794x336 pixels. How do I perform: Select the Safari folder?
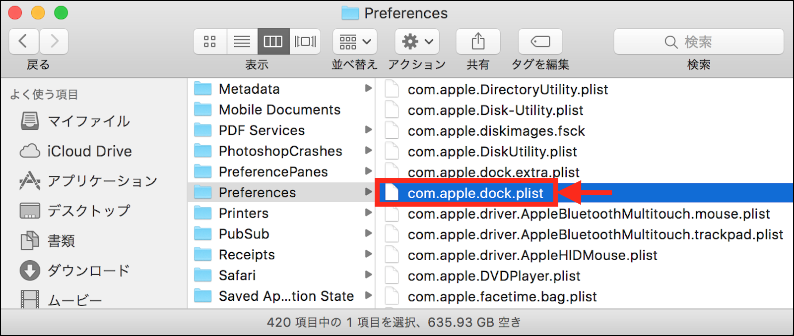pyautogui.click(x=237, y=276)
